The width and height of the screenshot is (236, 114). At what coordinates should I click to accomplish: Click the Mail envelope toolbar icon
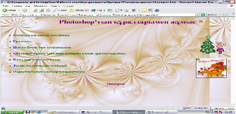coord(117,10)
